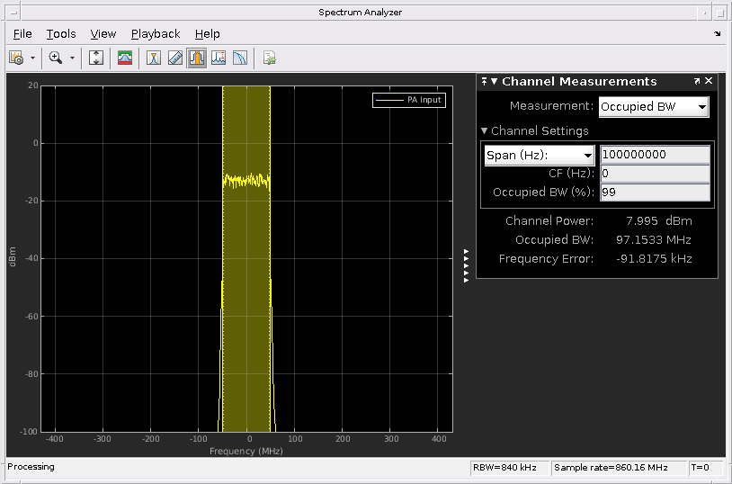
Task: Open the arrow next to Zoom tool
Action: [x=73, y=58]
